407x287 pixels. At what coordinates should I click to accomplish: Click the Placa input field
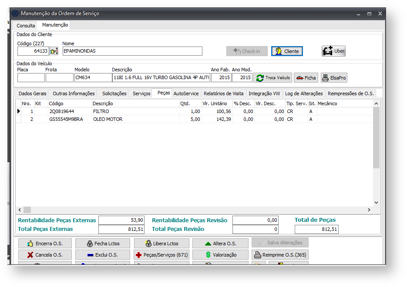coord(31,78)
